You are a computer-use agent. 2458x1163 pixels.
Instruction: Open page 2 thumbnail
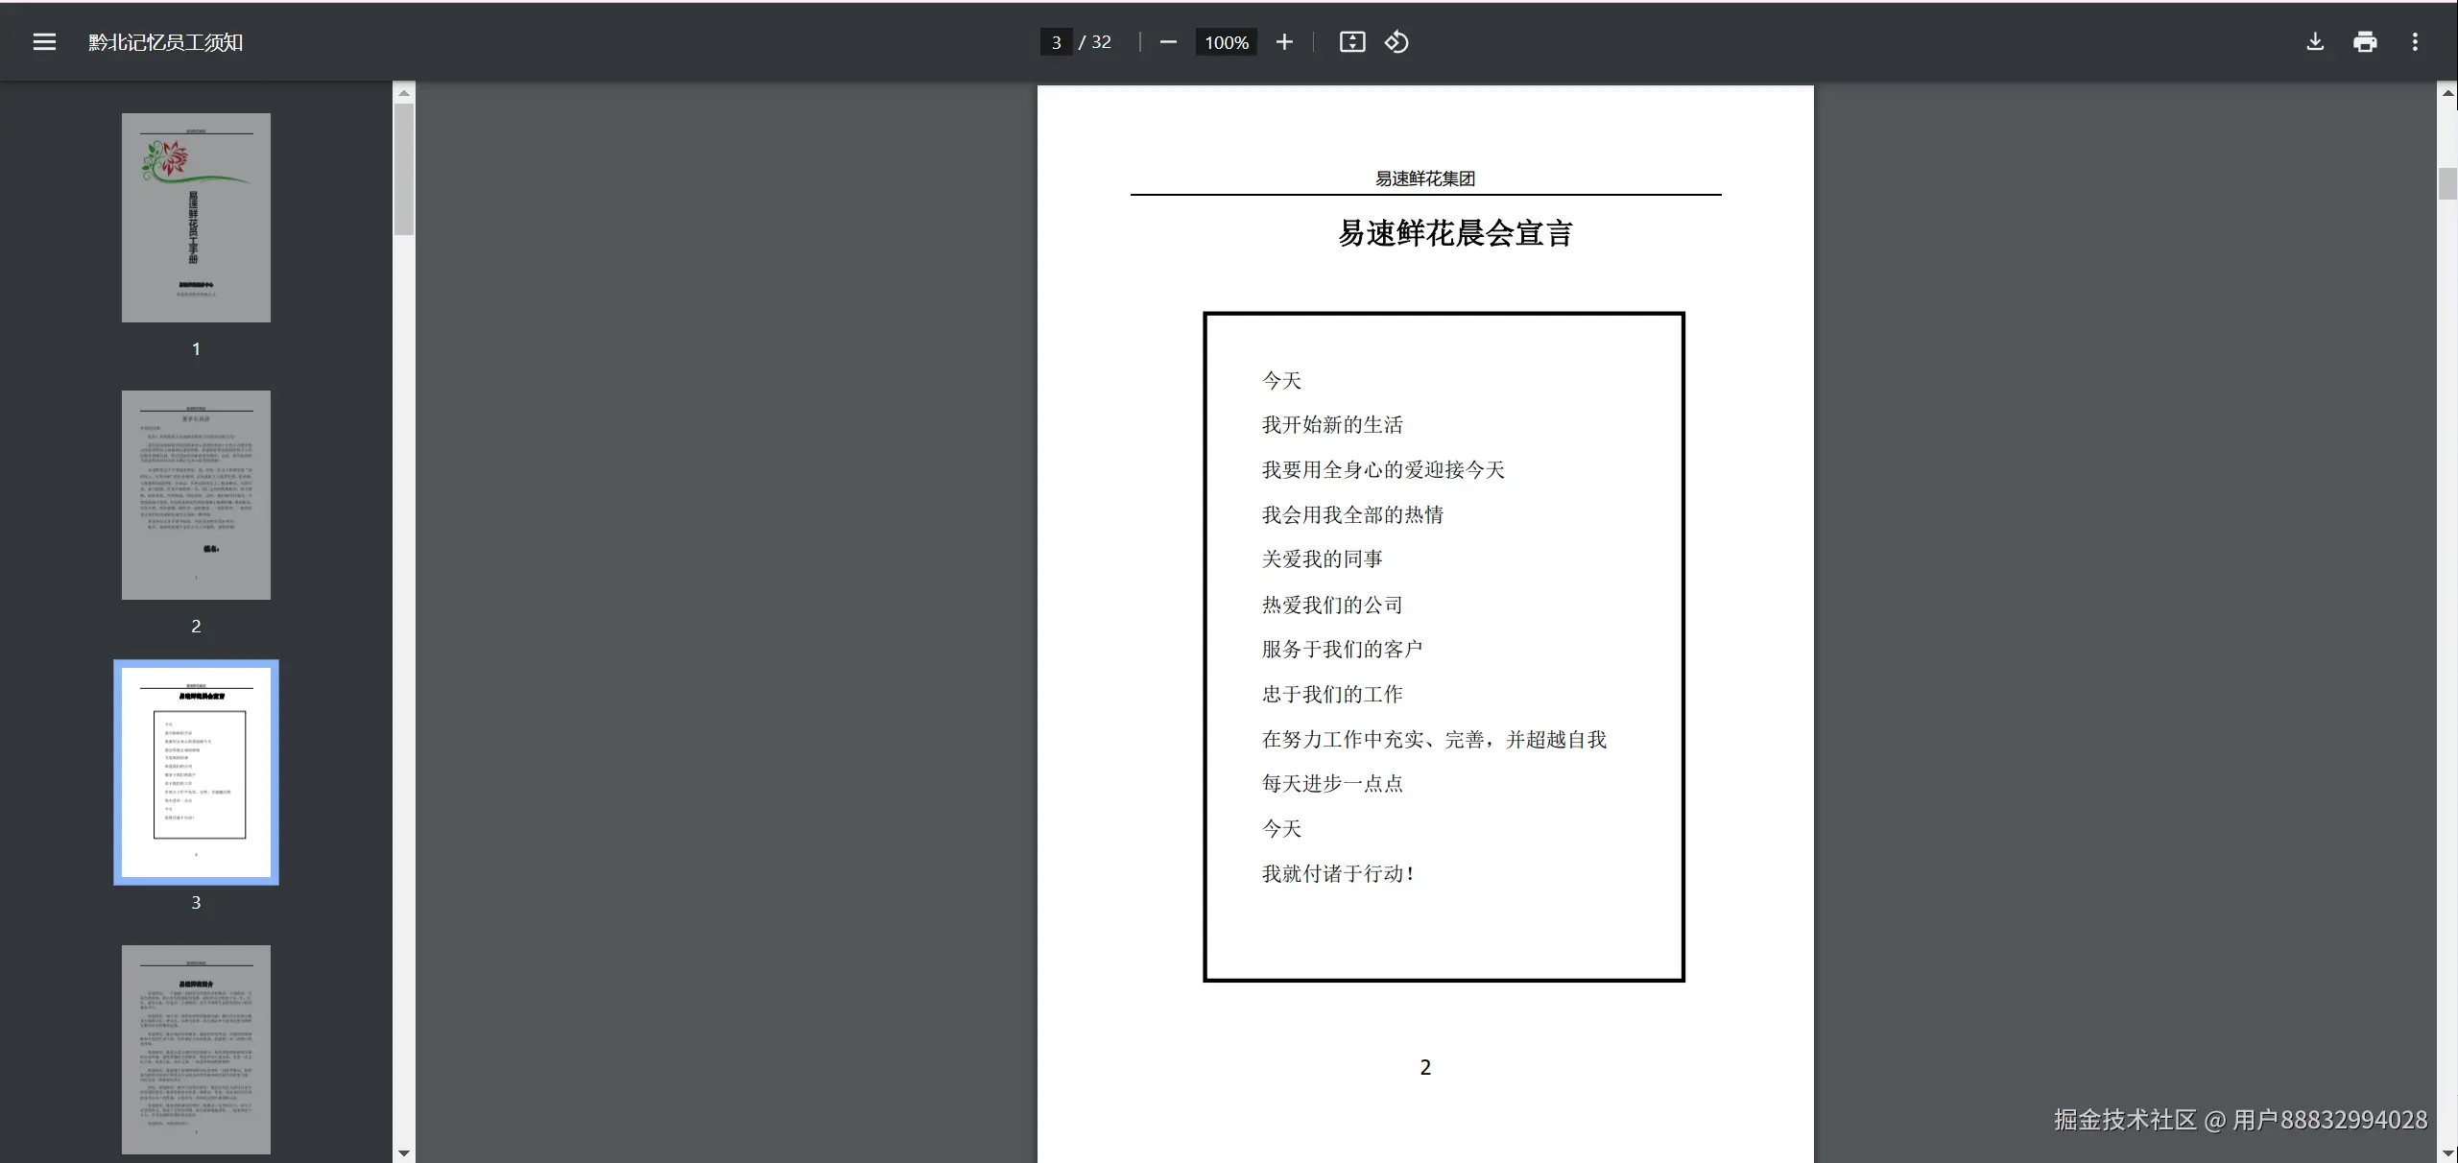click(x=196, y=495)
